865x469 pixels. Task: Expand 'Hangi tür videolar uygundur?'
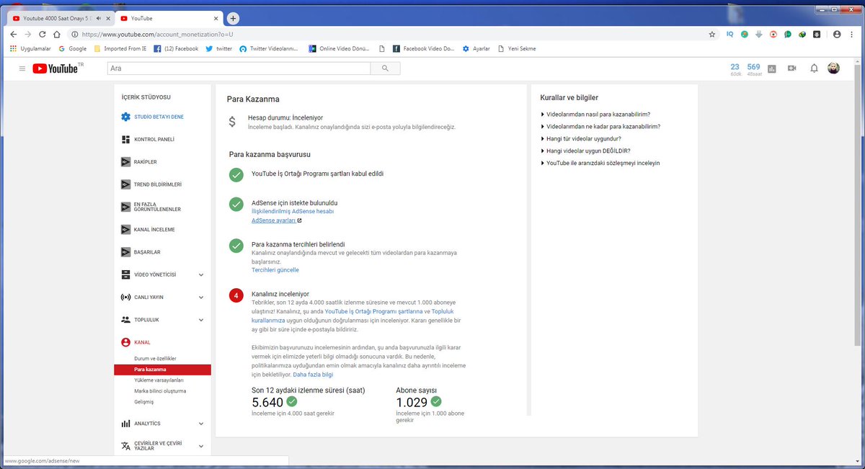pos(581,138)
